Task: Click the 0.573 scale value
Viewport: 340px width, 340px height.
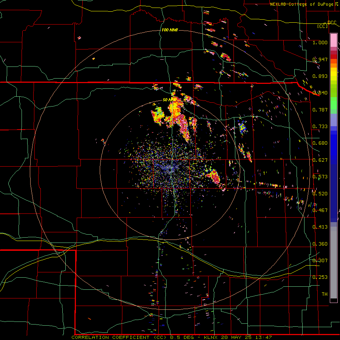Action: 320,177
